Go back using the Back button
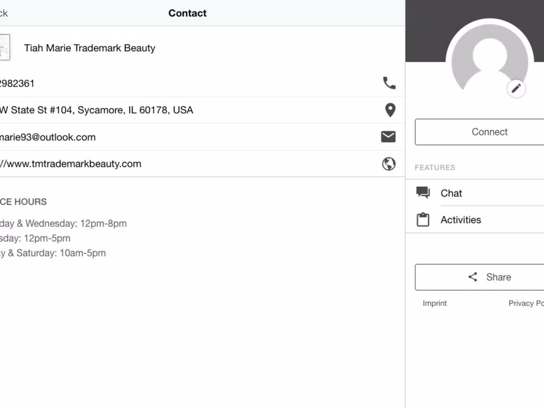This screenshot has width=544, height=408. coord(4,13)
